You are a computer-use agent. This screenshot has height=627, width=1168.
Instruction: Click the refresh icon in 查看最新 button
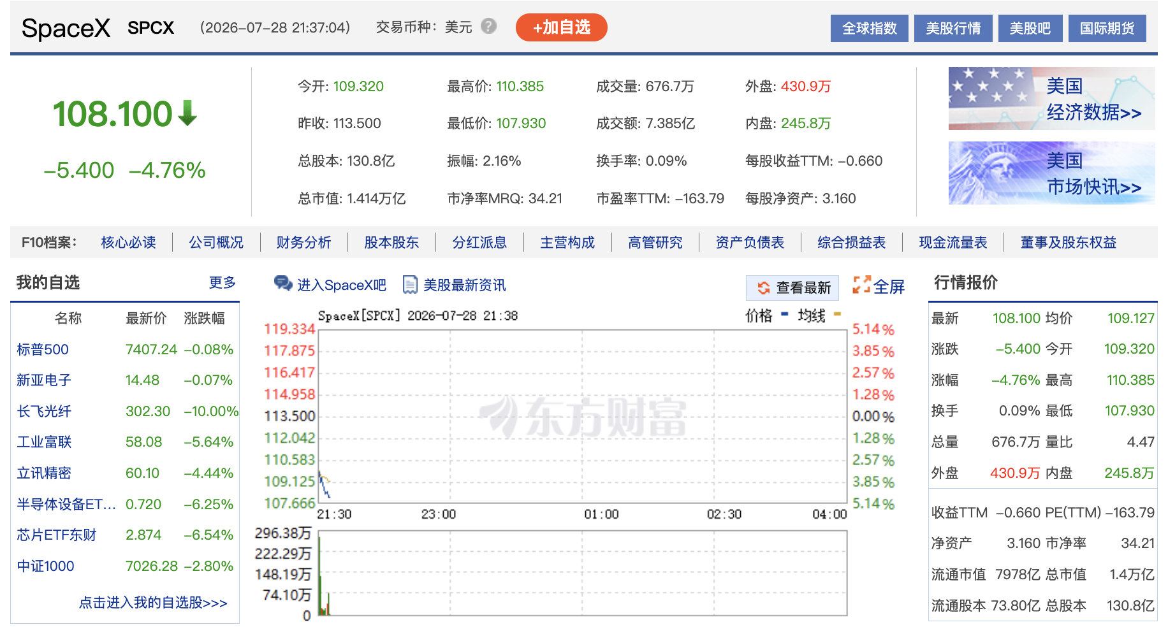coord(763,287)
